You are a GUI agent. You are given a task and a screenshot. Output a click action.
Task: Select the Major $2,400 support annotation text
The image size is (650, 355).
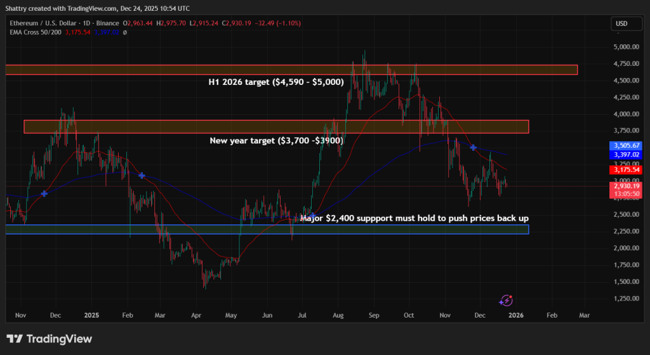[x=415, y=218]
